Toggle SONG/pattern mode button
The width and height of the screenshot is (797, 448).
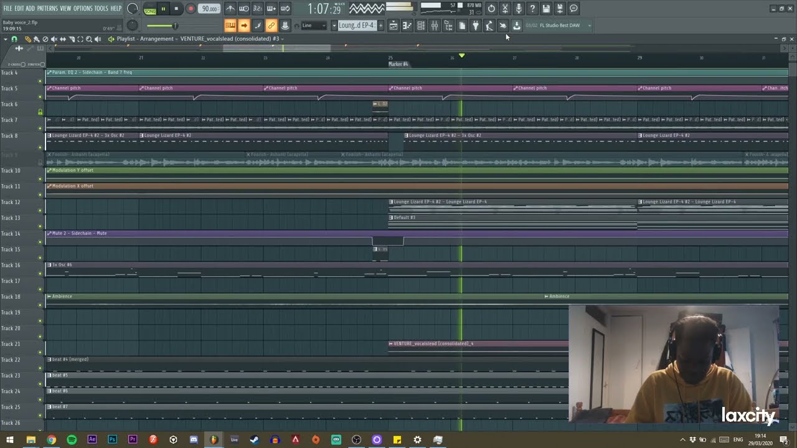tap(150, 9)
